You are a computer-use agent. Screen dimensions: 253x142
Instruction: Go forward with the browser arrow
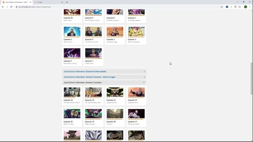tap(7, 7)
